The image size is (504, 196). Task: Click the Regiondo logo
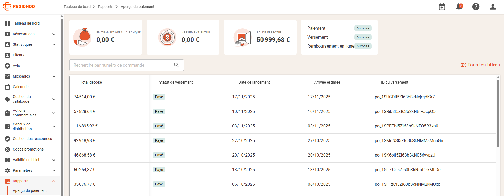click(x=19, y=7)
